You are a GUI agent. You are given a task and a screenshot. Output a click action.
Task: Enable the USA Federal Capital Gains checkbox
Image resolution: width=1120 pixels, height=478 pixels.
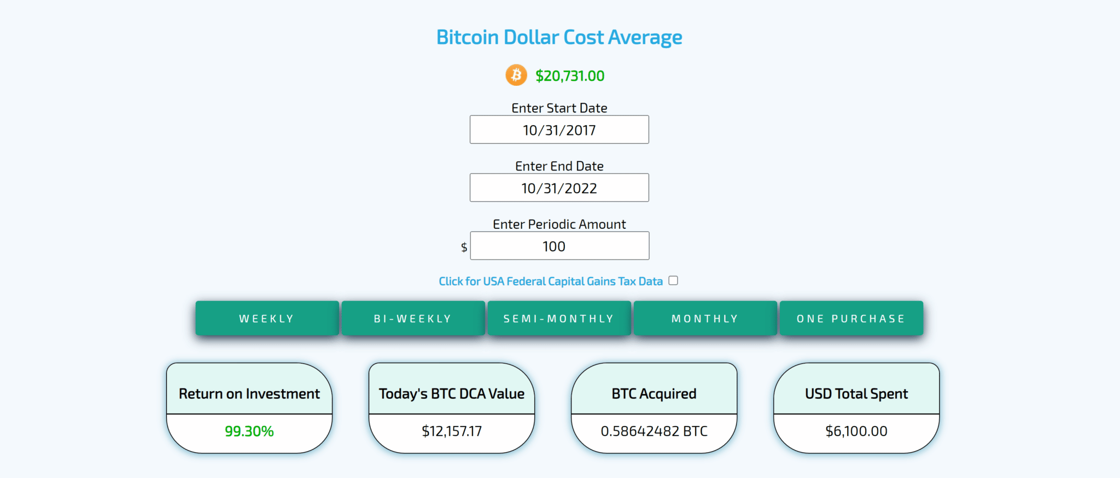673,281
